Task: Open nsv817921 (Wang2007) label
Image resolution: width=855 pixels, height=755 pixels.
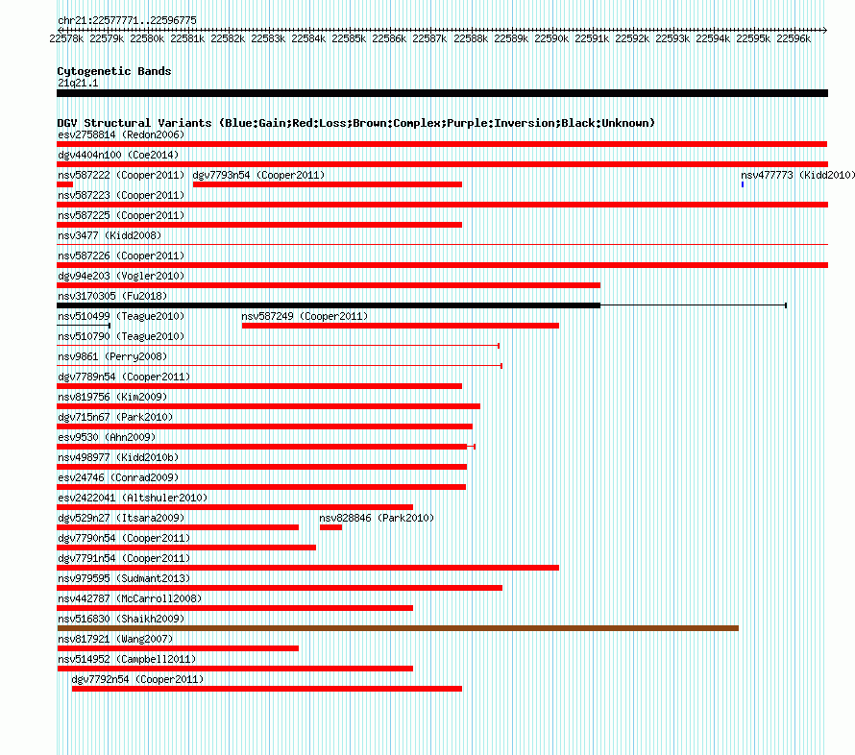Action: (115, 639)
